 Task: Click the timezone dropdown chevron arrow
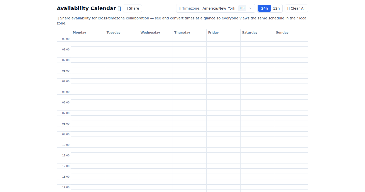click(x=250, y=8)
